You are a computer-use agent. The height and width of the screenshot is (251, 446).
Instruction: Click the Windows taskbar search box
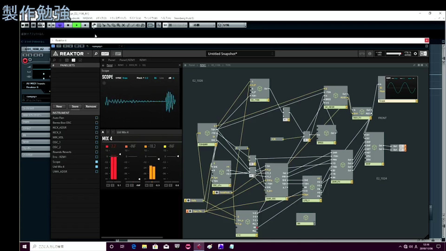pyautogui.click(x=68, y=246)
